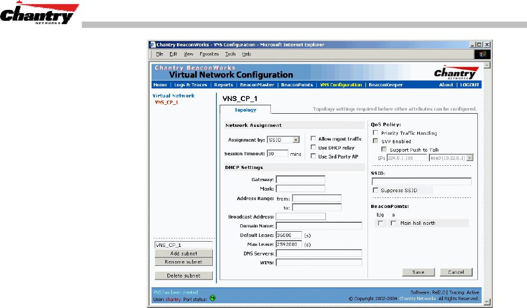Click the Chantry Networks logo in banner

(455, 72)
